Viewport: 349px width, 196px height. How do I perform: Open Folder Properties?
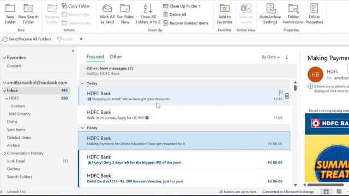pyautogui.click(x=314, y=14)
